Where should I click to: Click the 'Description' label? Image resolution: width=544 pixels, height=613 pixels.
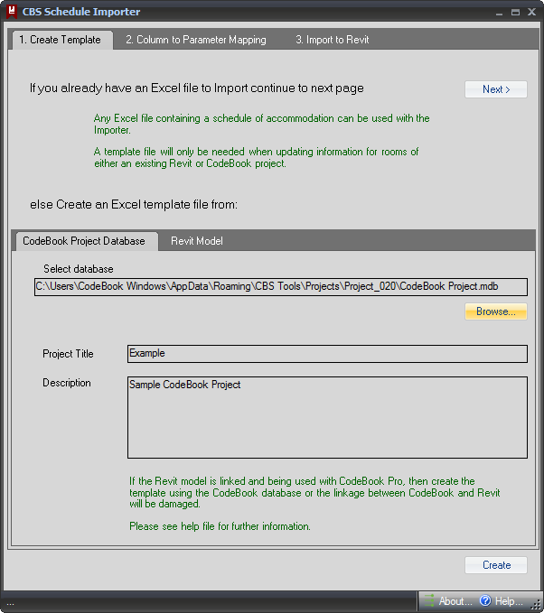pos(67,383)
